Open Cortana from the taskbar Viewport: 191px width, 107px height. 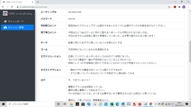[x=58, y=104]
